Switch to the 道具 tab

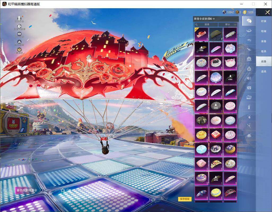pos(264,71)
